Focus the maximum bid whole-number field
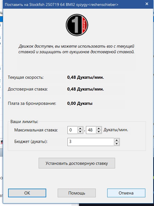The image size is (154, 206). 73,130
